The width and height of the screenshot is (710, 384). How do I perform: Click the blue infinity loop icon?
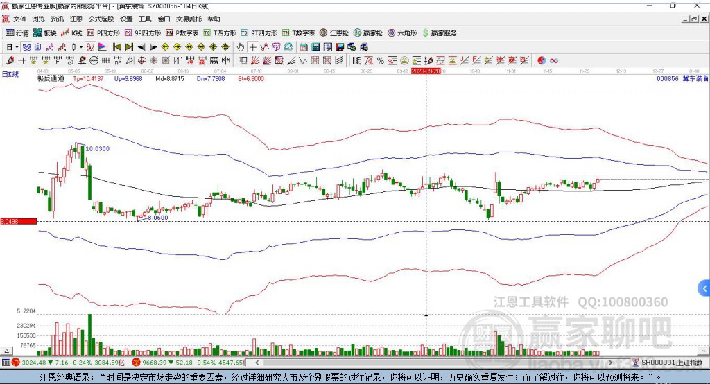pyautogui.click(x=554, y=60)
